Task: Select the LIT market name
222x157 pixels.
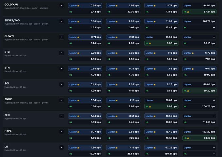Action: 7,147
